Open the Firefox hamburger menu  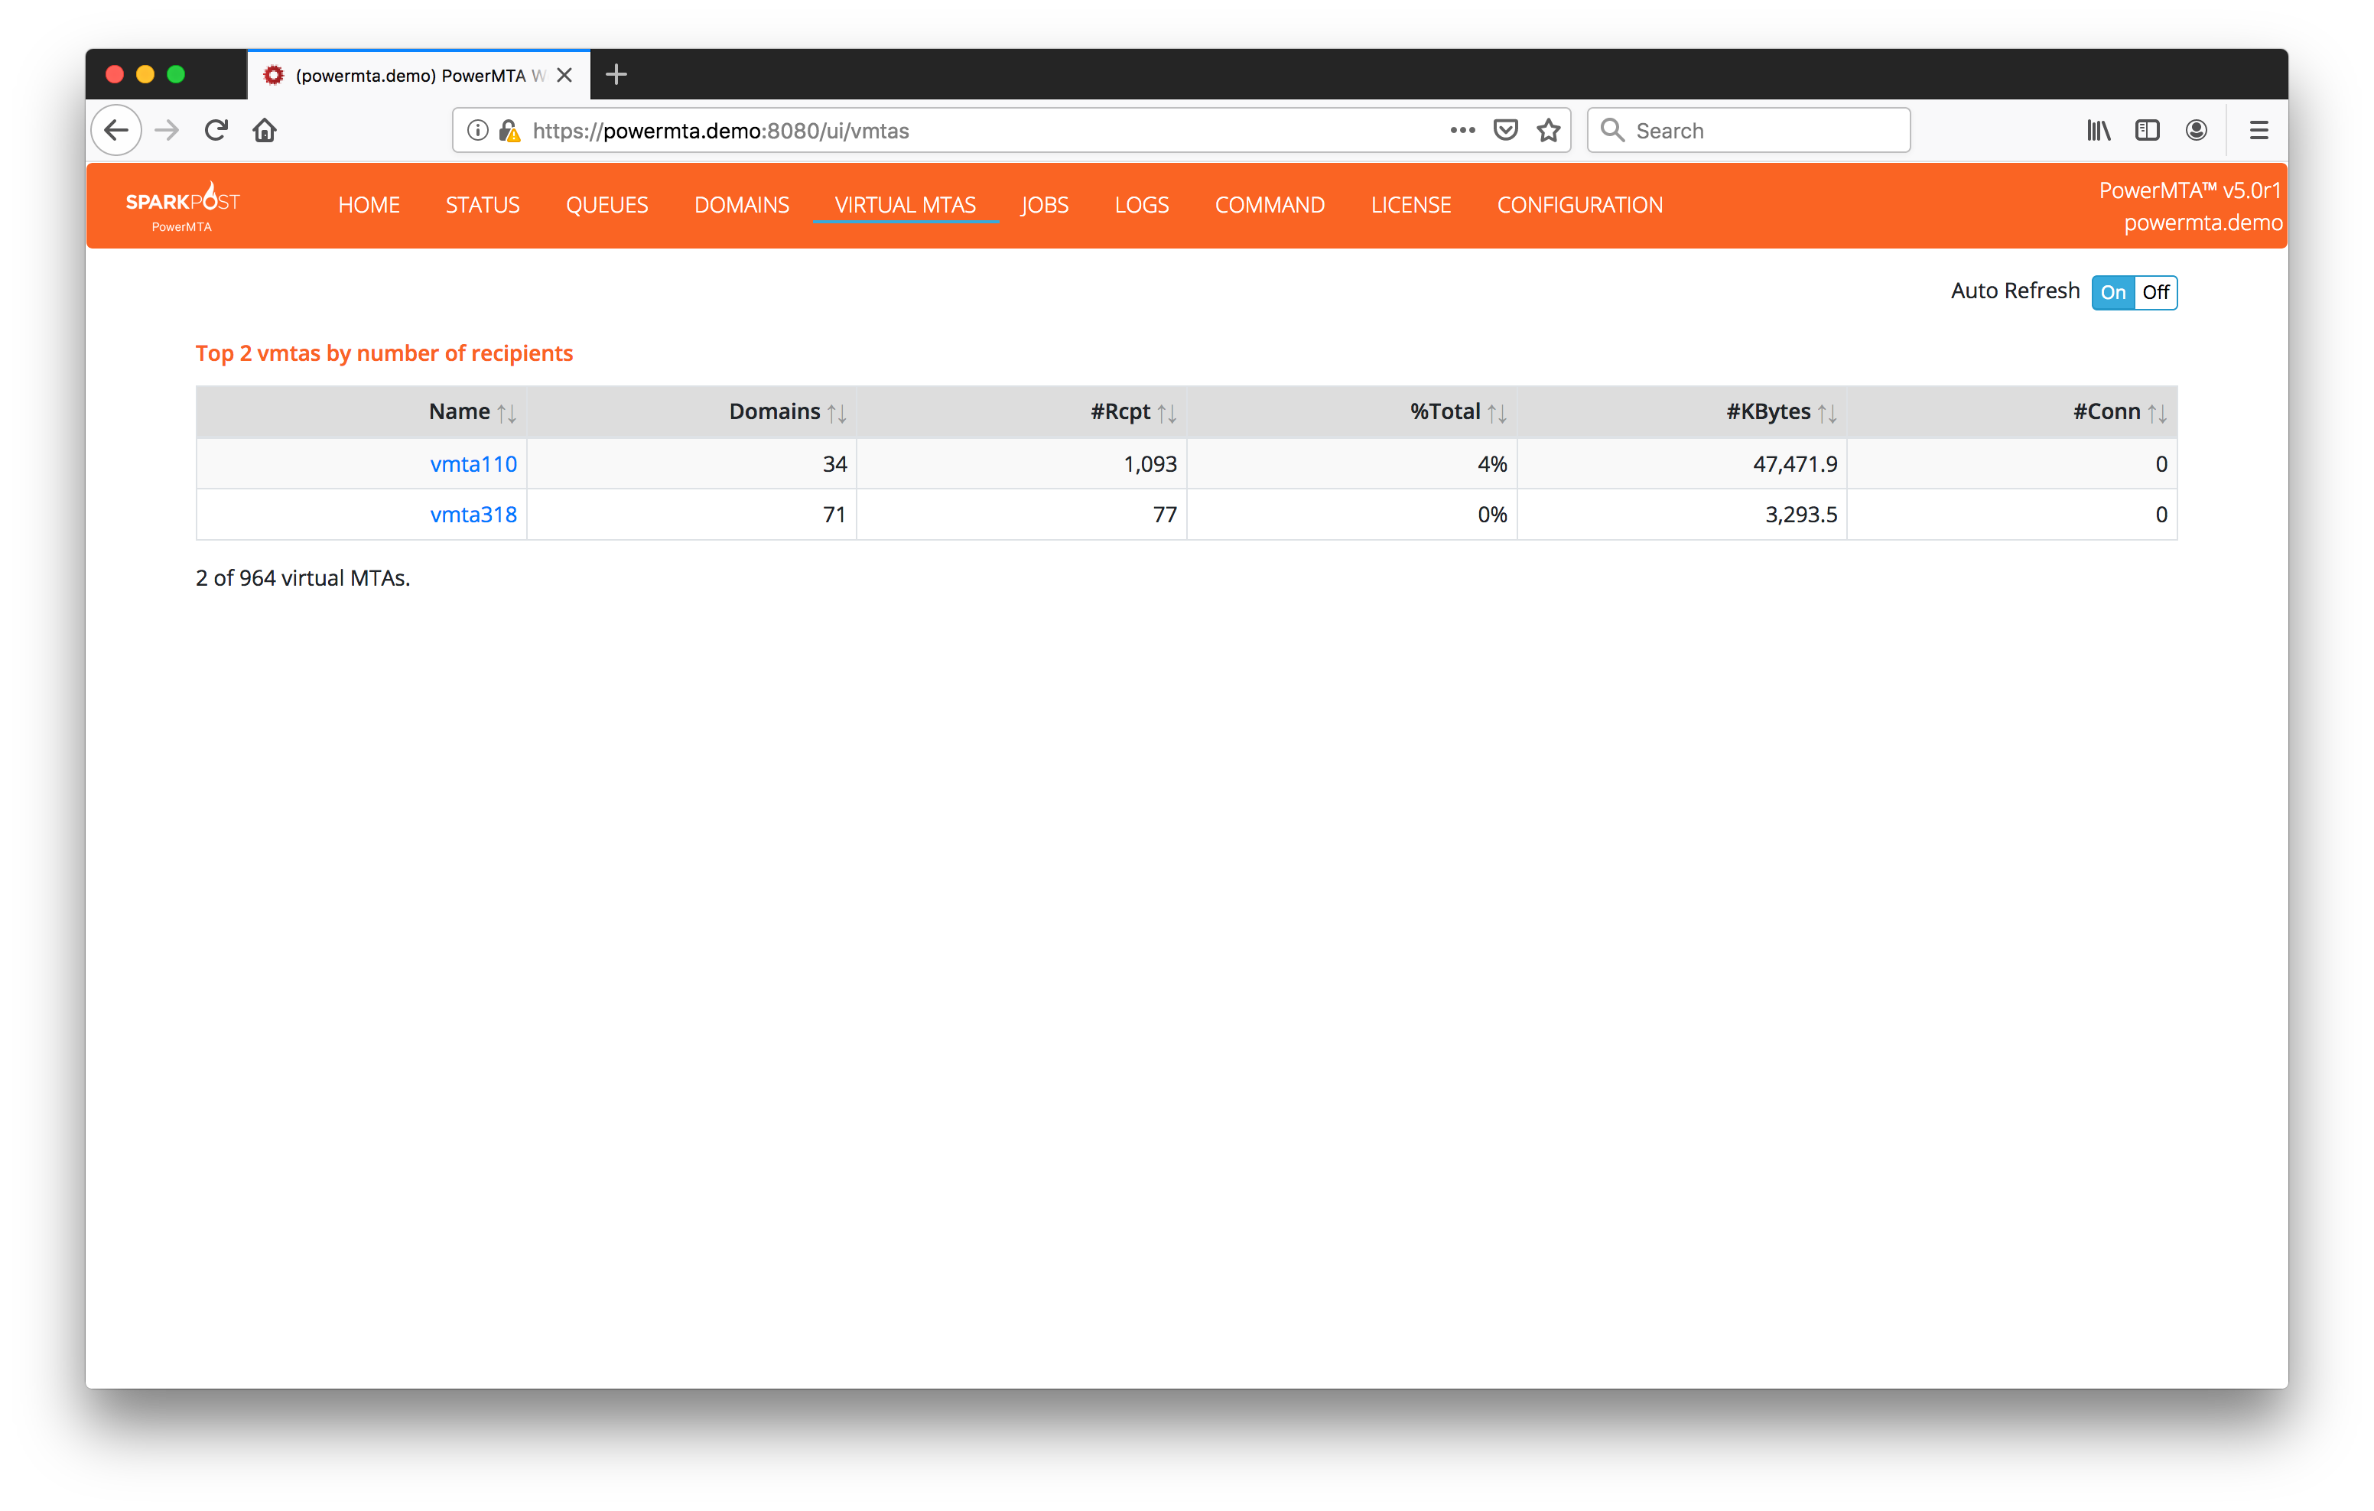click(x=2258, y=130)
